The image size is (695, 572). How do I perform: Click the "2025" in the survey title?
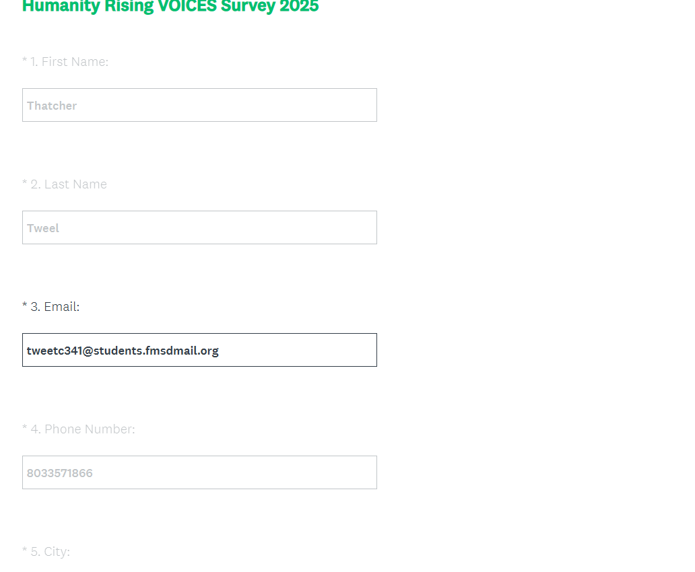click(x=299, y=7)
